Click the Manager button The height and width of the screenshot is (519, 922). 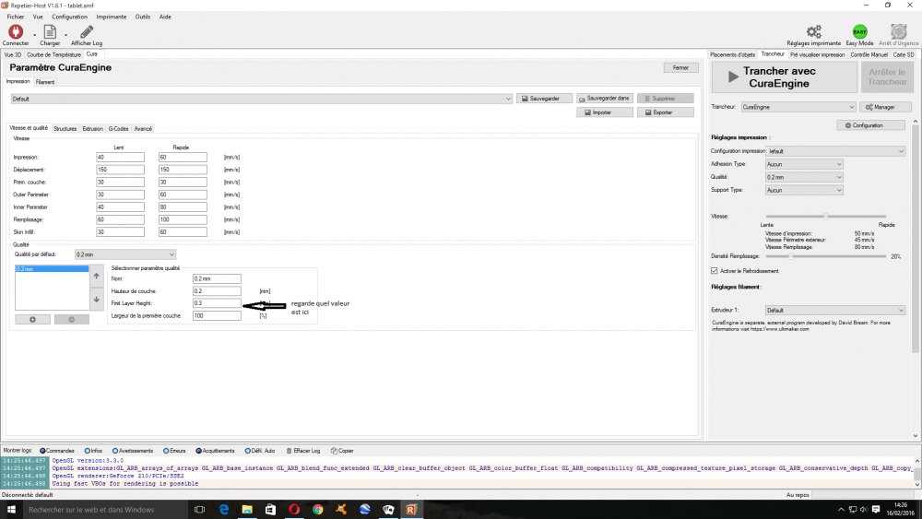tap(885, 107)
